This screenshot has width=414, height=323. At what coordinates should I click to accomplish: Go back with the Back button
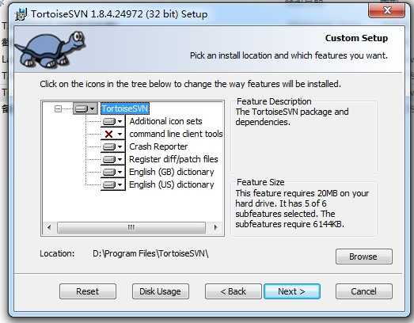pyautogui.click(x=234, y=291)
